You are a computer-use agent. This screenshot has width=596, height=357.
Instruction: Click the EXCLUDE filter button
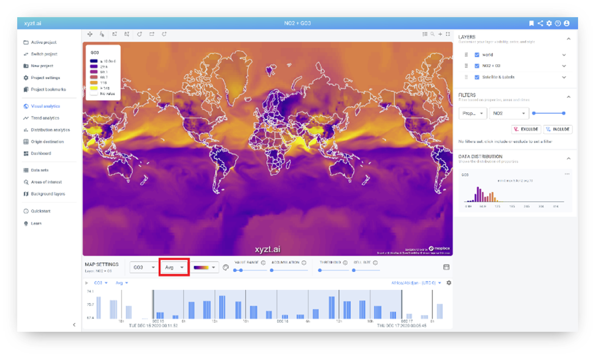point(526,129)
